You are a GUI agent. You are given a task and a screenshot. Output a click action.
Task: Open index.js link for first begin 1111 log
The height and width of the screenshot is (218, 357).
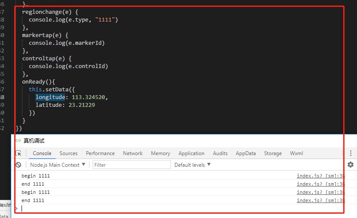[x=321, y=176]
